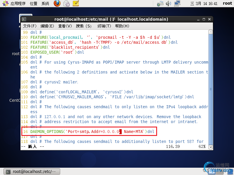The height and width of the screenshot is (175, 234).
Task: Click the scrollbar down arrow in terminal
Action: [211, 147]
